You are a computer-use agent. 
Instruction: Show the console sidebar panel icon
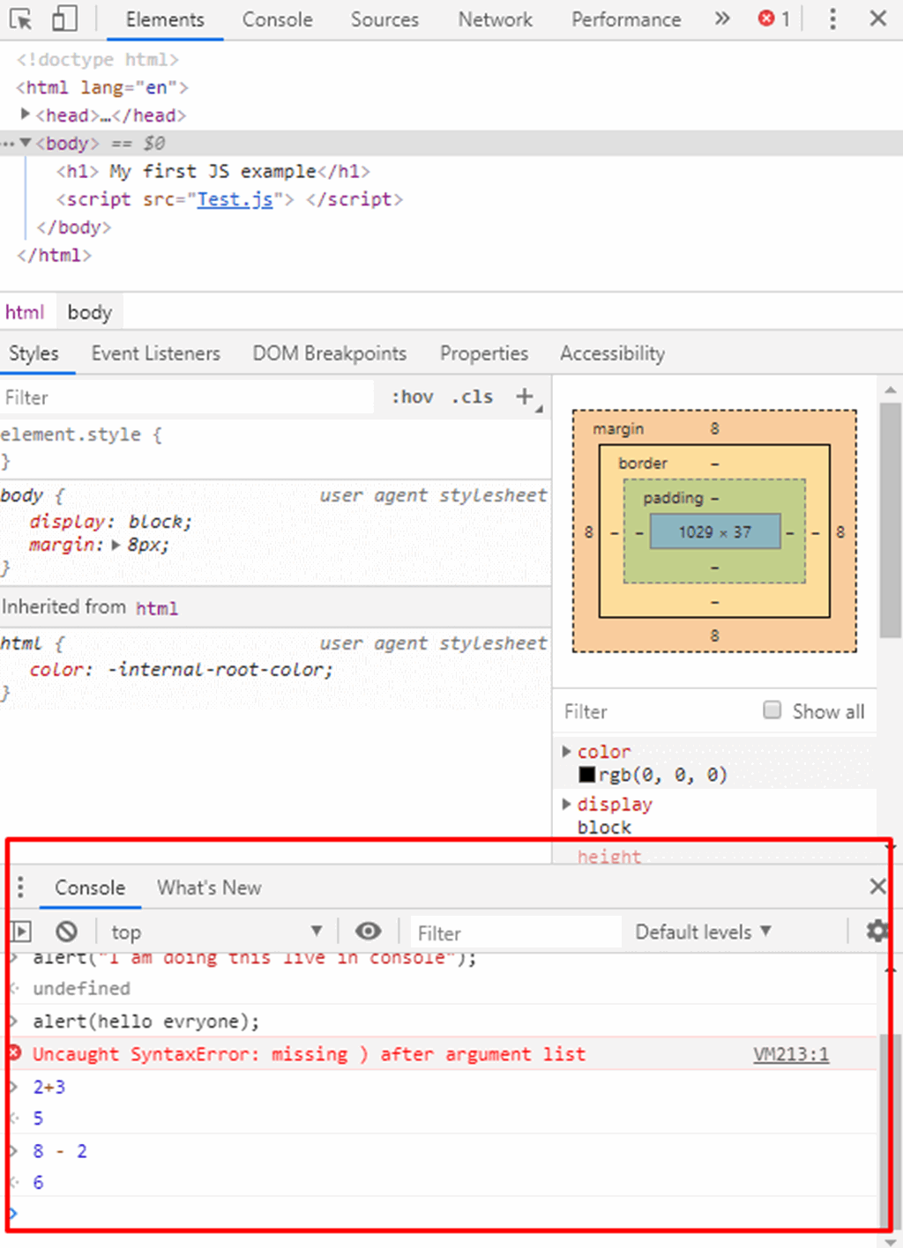pos(19,931)
